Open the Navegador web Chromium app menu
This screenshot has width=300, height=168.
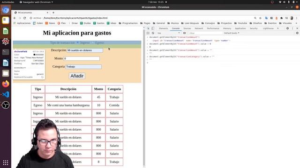36,2
